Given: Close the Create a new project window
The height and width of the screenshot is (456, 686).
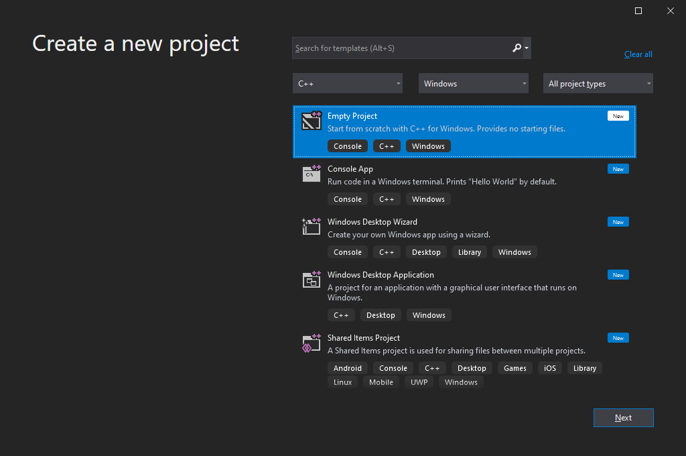Looking at the screenshot, I should (x=670, y=11).
